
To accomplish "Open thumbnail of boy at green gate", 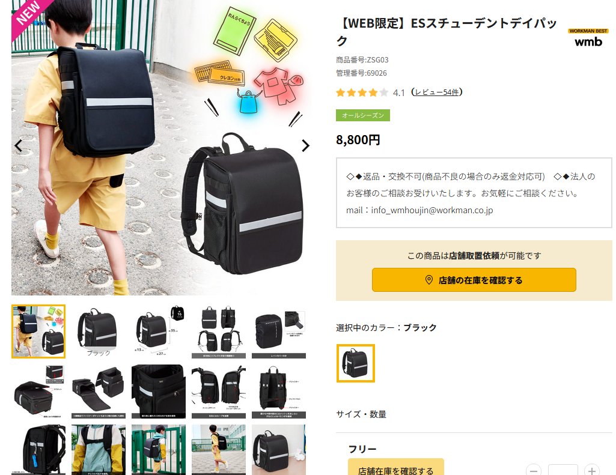I will point(159,450).
